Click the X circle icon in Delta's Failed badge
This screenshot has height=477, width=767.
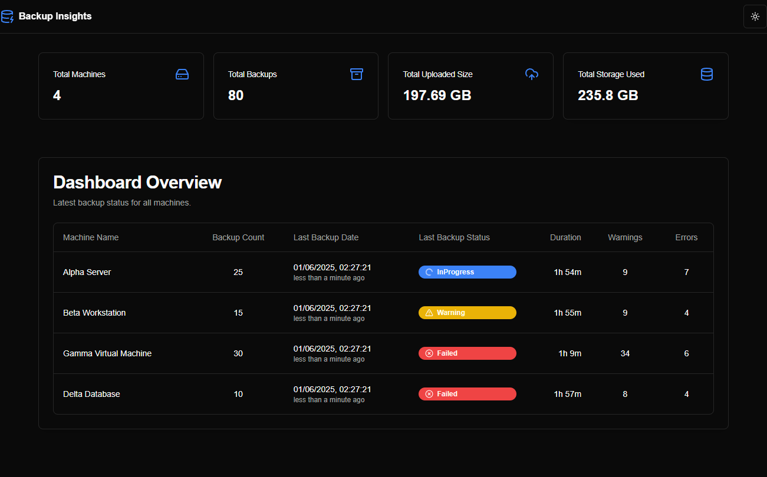click(x=429, y=394)
